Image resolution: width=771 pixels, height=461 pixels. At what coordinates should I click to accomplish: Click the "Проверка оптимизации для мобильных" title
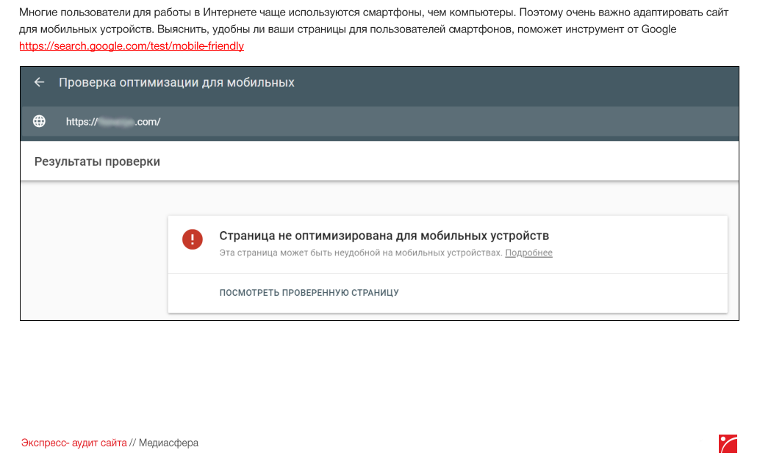[176, 82]
